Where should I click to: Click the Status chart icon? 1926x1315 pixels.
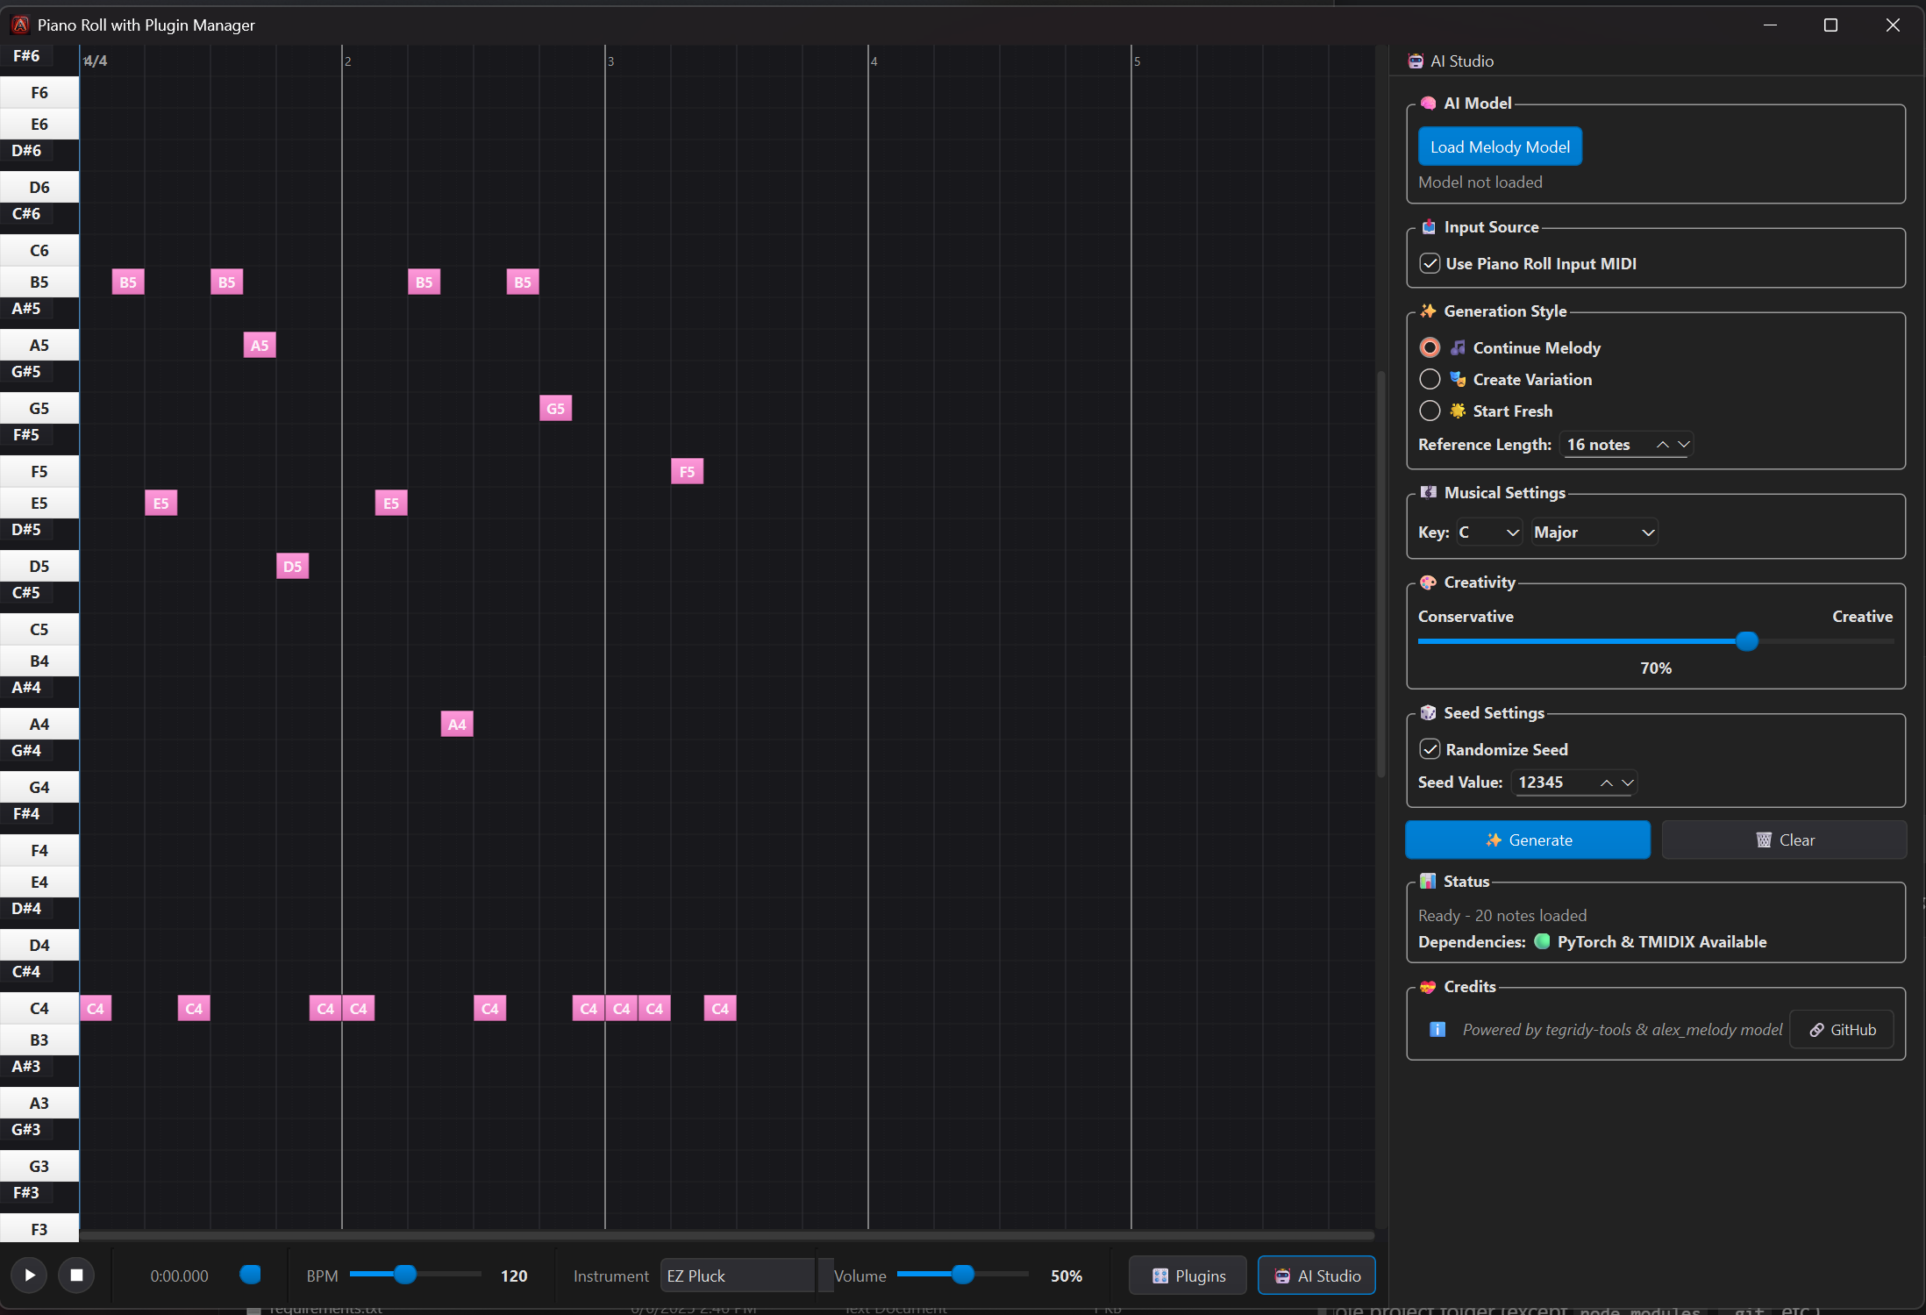(1428, 881)
